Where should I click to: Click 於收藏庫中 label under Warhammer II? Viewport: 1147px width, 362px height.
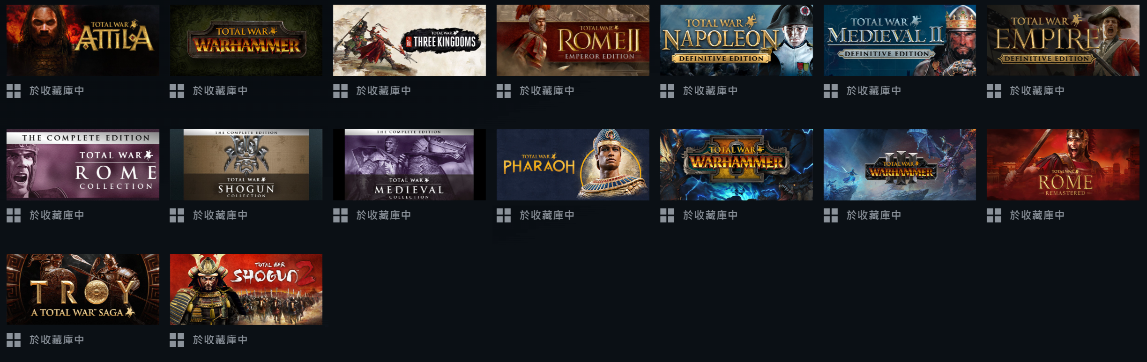click(710, 215)
